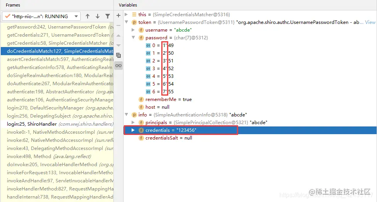
Task: Select the Variables panel tab
Action: [x=128, y=5]
